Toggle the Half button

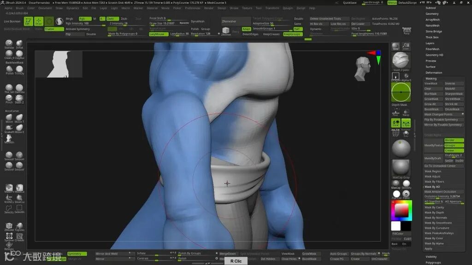click(x=297, y=29)
